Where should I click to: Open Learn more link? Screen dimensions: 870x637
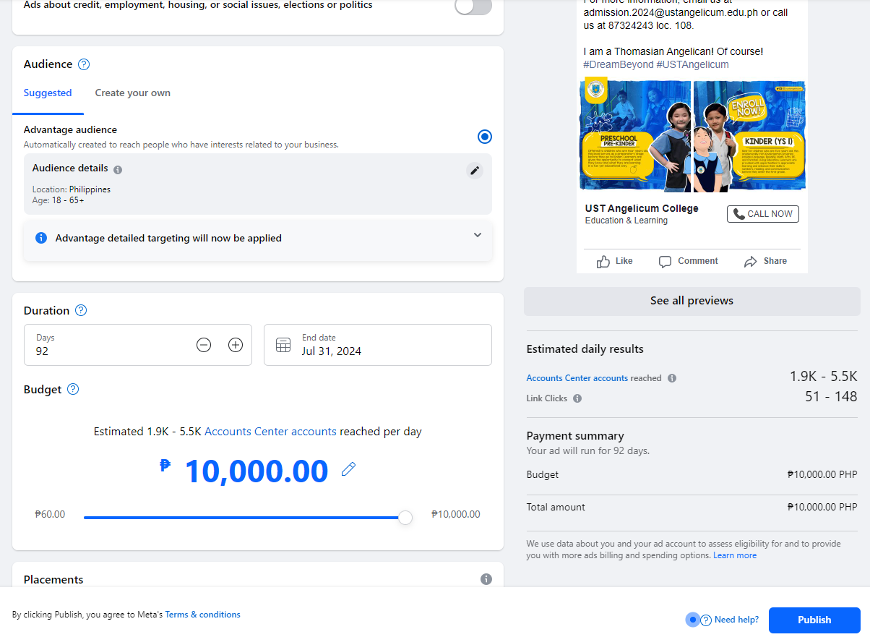point(735,555)
